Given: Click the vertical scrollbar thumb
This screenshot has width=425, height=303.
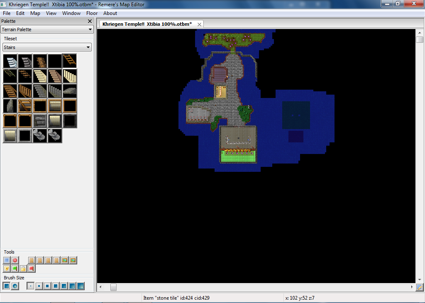Looking at the screenshot, I should click(x=420, y=39).
